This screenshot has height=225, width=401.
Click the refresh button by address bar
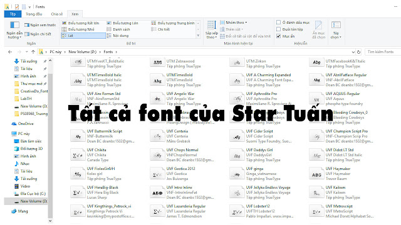point(358,52)
